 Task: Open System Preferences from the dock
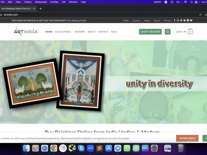154,148
